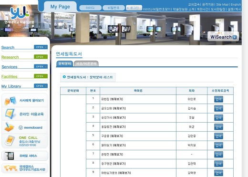Click the 연세필독도서 page heading
248x177 pixels.
coord(69,54)
